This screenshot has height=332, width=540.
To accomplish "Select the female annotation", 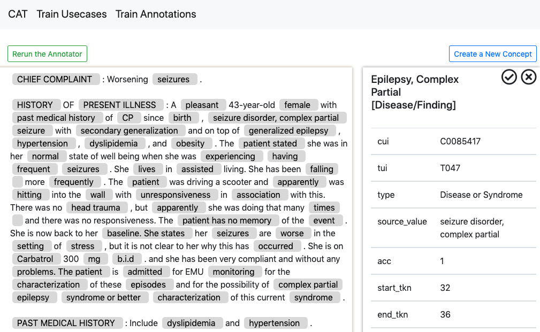I will pos(299,105).
